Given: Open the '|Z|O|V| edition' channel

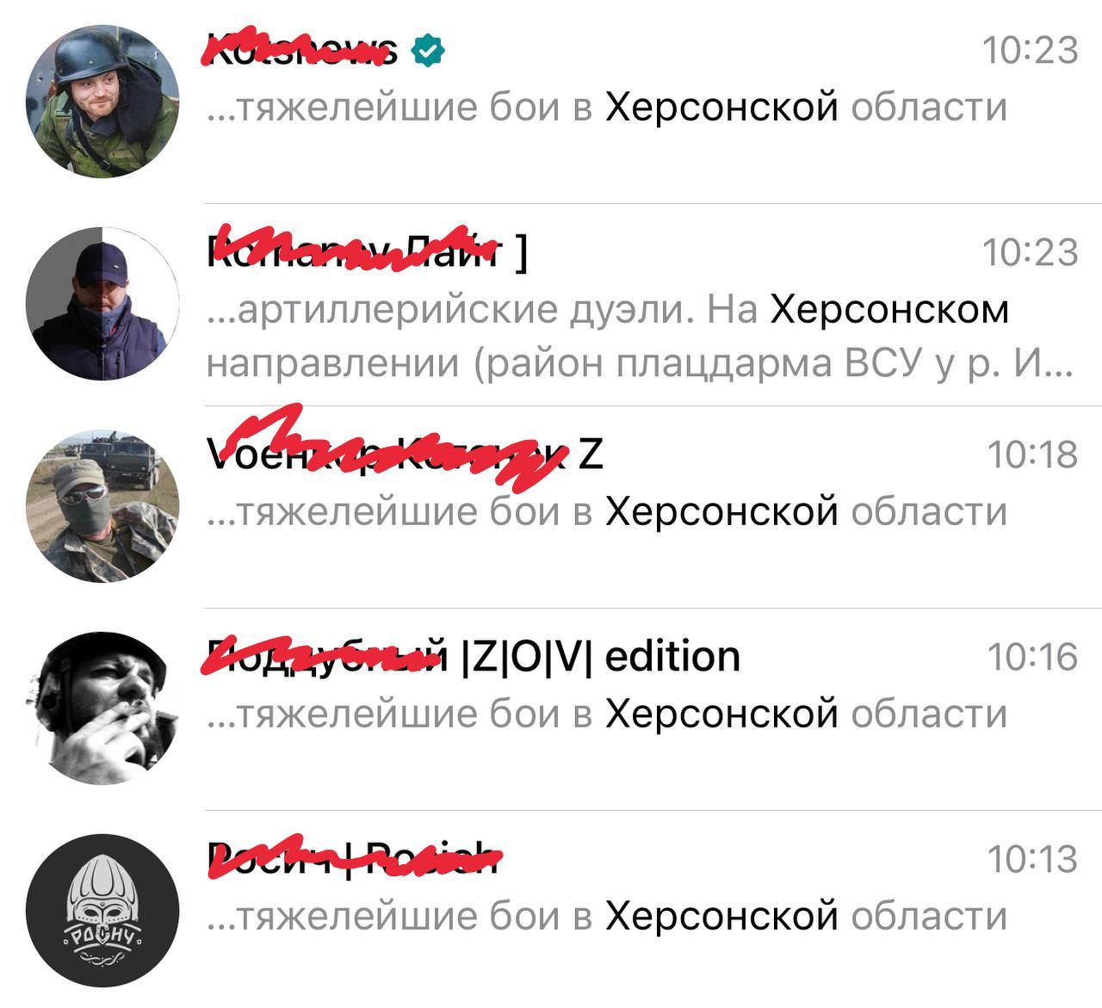Looking at the screenshot, I should coord(474,657).
